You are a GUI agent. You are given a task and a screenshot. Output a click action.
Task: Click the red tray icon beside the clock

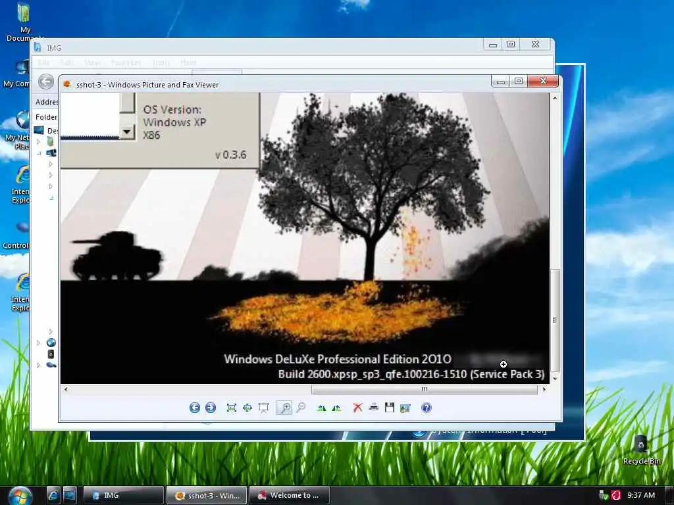pos(616,495)
